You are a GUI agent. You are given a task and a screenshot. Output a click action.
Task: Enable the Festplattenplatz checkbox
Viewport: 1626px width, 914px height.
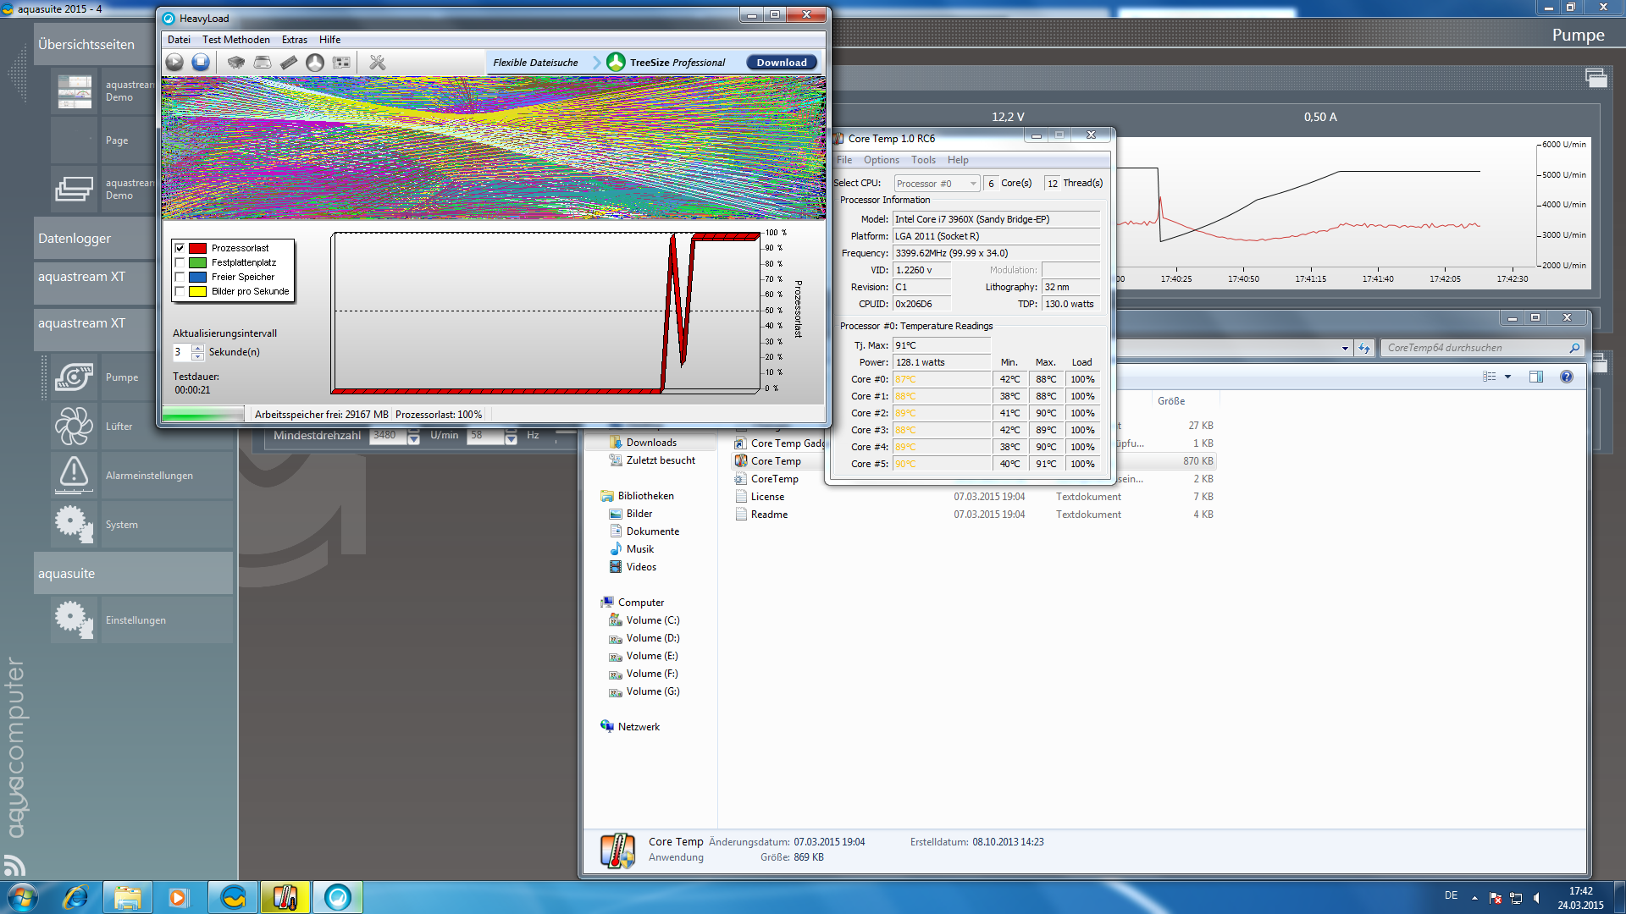coord(180,262)
